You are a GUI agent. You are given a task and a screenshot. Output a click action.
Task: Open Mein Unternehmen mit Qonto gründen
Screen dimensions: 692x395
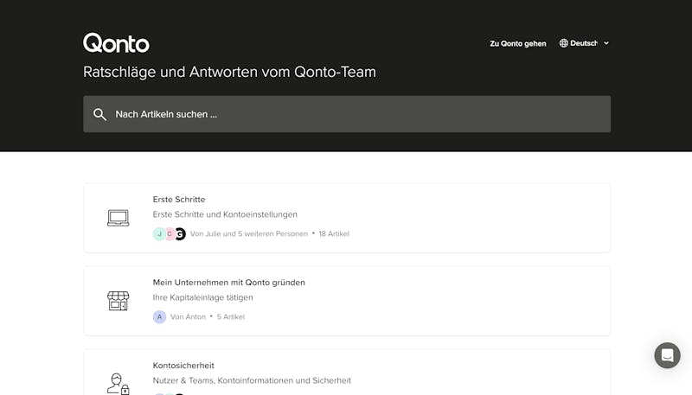pyautogui.click(x=347, y=301)
